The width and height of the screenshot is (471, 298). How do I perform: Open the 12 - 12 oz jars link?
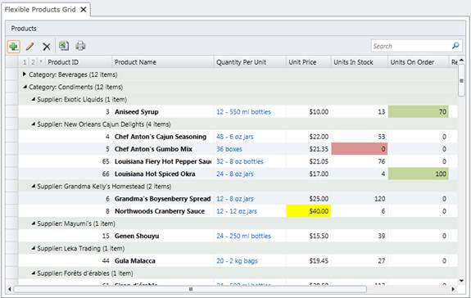[237, 211]
